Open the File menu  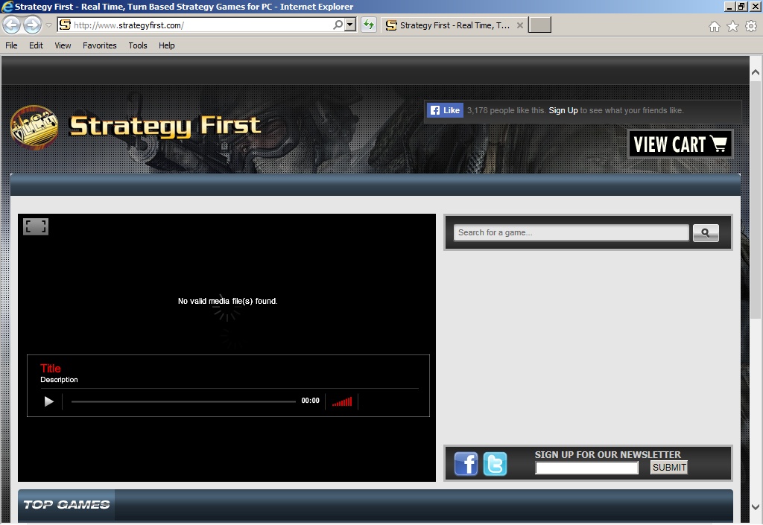tap(11, 45)
